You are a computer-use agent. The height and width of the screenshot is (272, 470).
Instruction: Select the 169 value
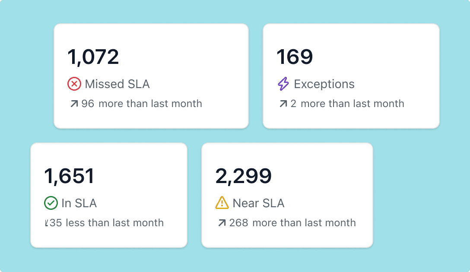[295, 57]
